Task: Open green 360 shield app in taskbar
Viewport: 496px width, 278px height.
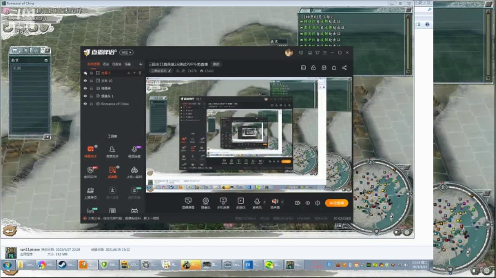Action: pos(108,265)
